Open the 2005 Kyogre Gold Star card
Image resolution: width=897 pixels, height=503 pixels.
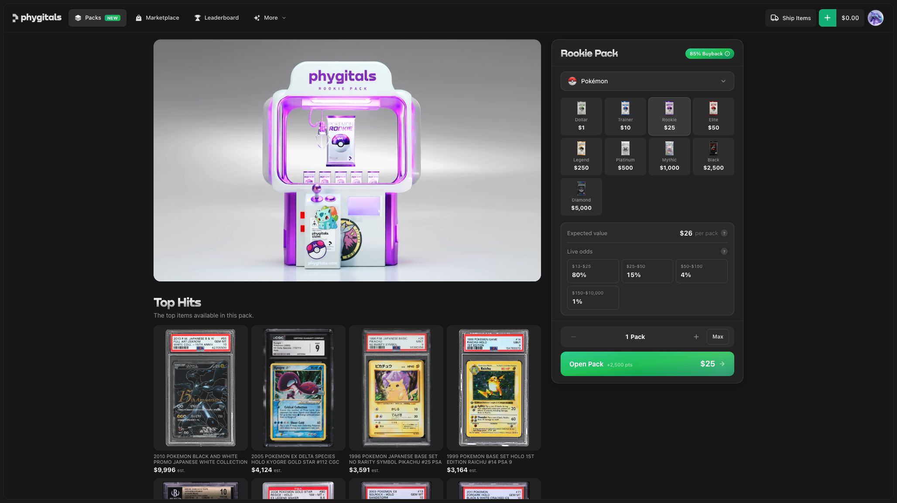(298, 388)
